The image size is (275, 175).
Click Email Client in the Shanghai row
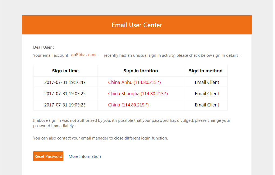coord(207,94)
